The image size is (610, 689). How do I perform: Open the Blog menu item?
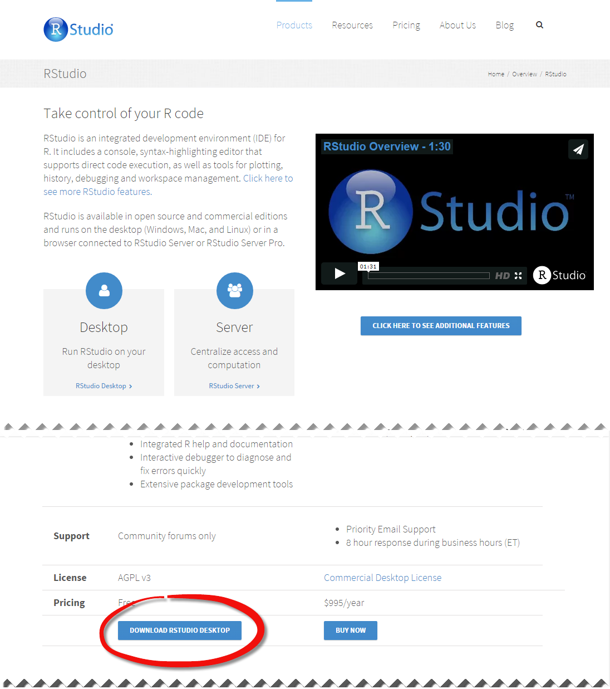click(505, 25)
